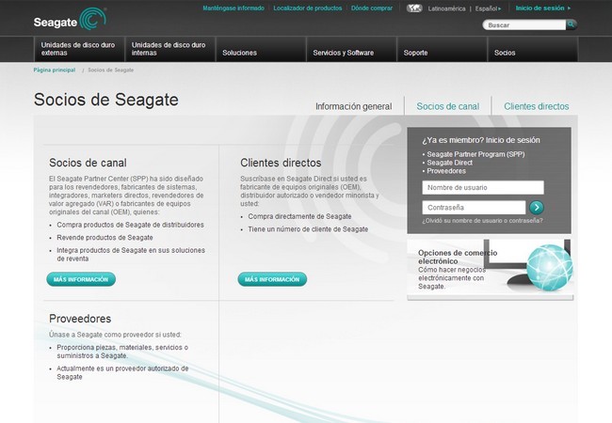Go to Página principal breadcrumb
This screenshot has height=423, width=612.
click(55, 70)
